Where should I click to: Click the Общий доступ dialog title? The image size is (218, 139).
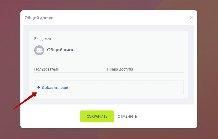point(39,18)
